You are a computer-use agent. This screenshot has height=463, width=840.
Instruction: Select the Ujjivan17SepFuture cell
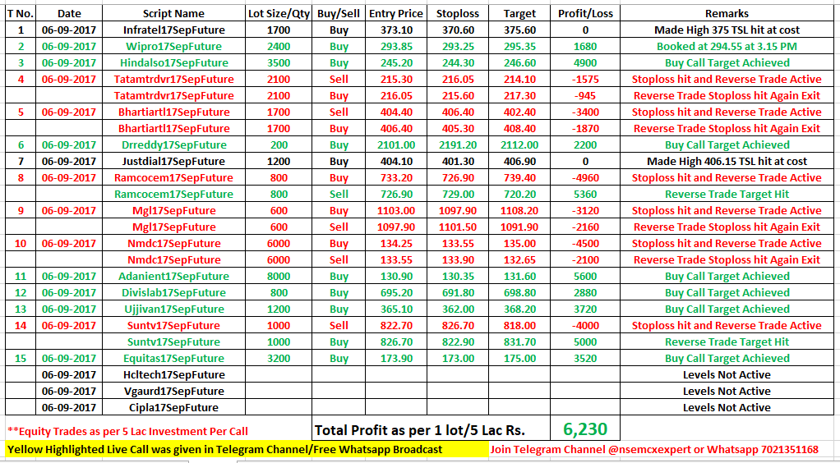pos(173,309)
